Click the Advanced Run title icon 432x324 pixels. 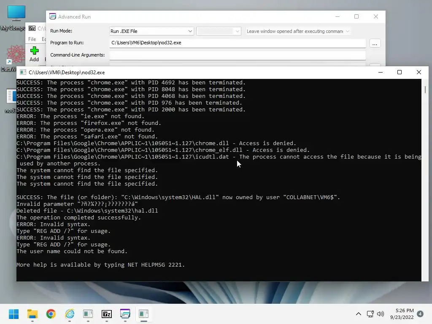click(x=53, y=16)
